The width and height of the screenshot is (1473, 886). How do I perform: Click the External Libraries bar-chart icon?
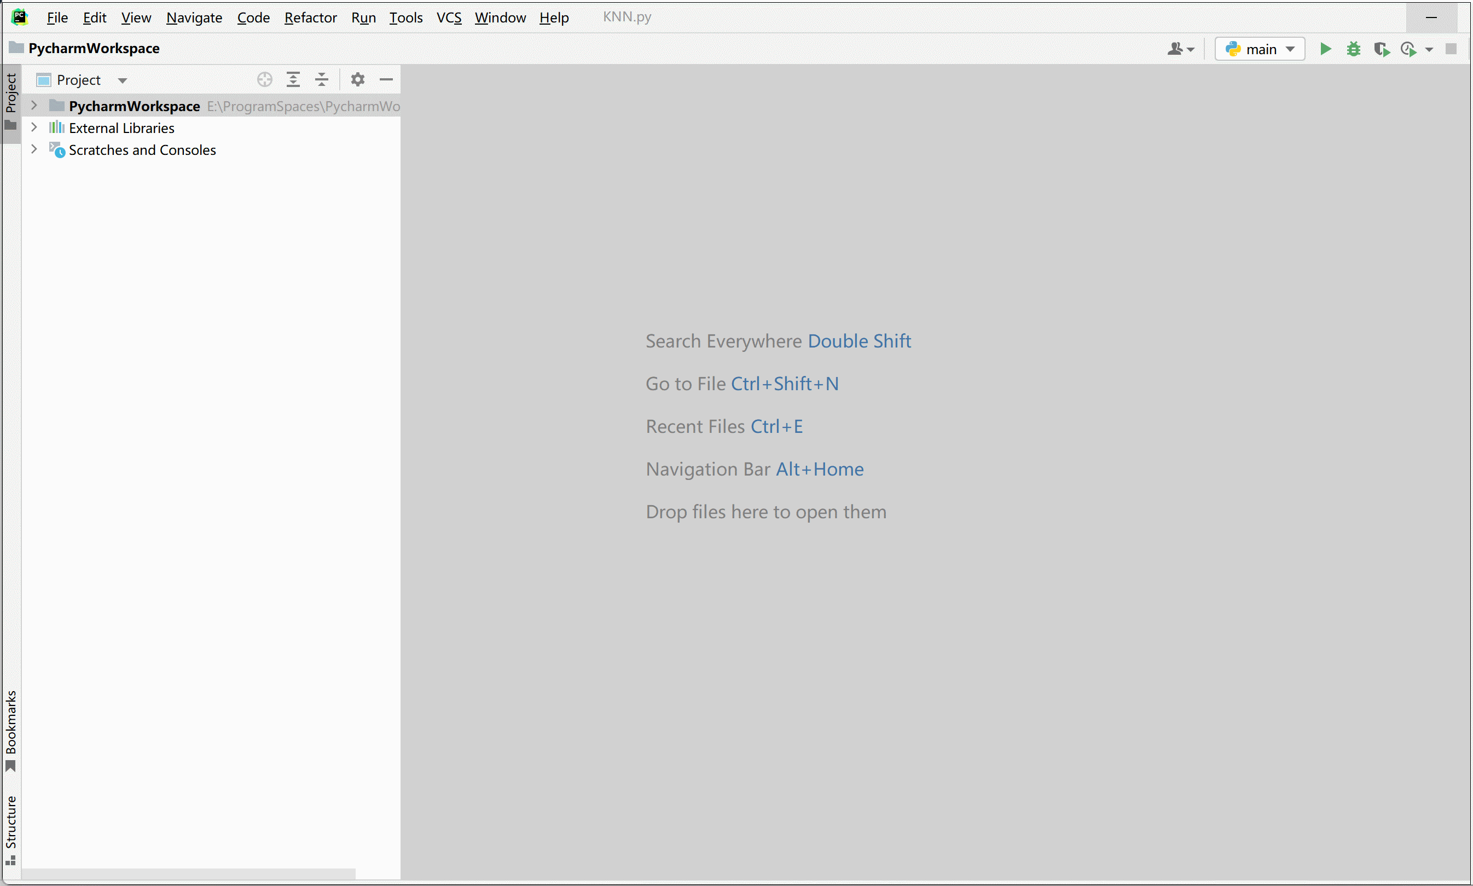point(57,127)
